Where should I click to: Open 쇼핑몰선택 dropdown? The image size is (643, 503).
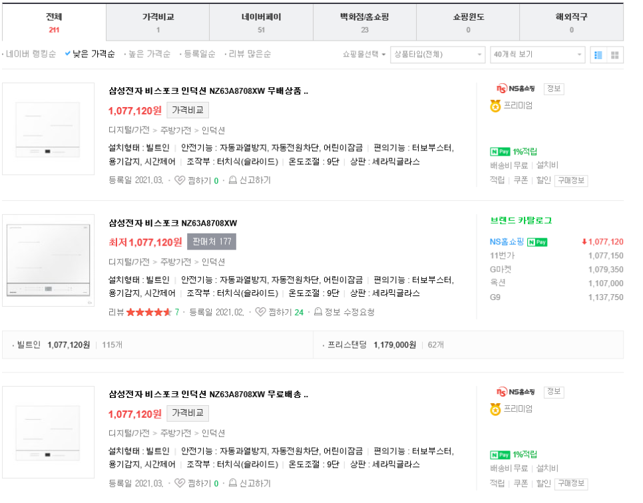point(364,54)
